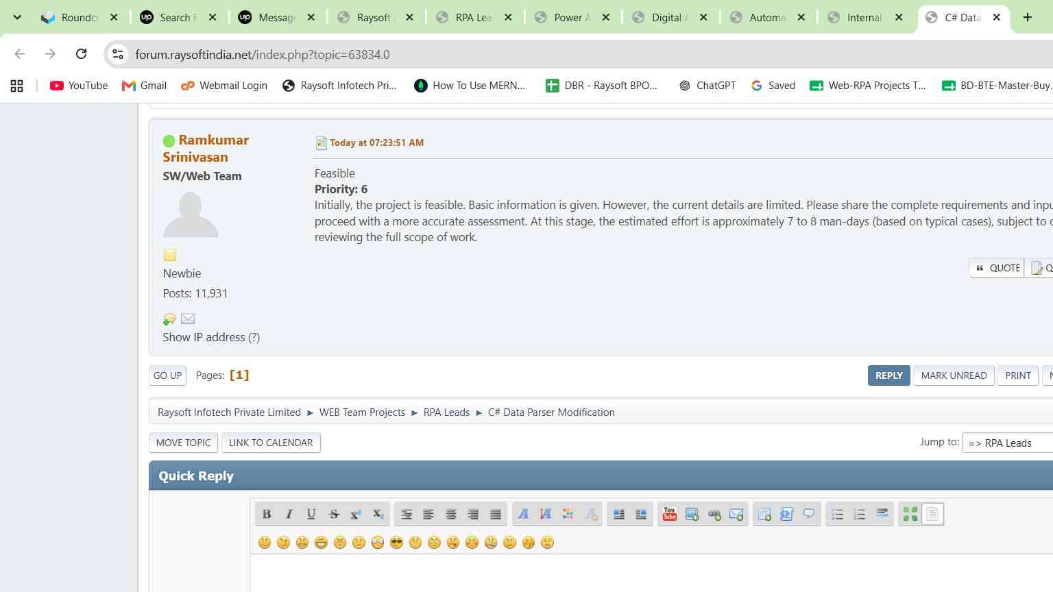Open WEB Team Projects breadcrumb link
This screenshot has height=592, width=1053.
coord(362,412)
